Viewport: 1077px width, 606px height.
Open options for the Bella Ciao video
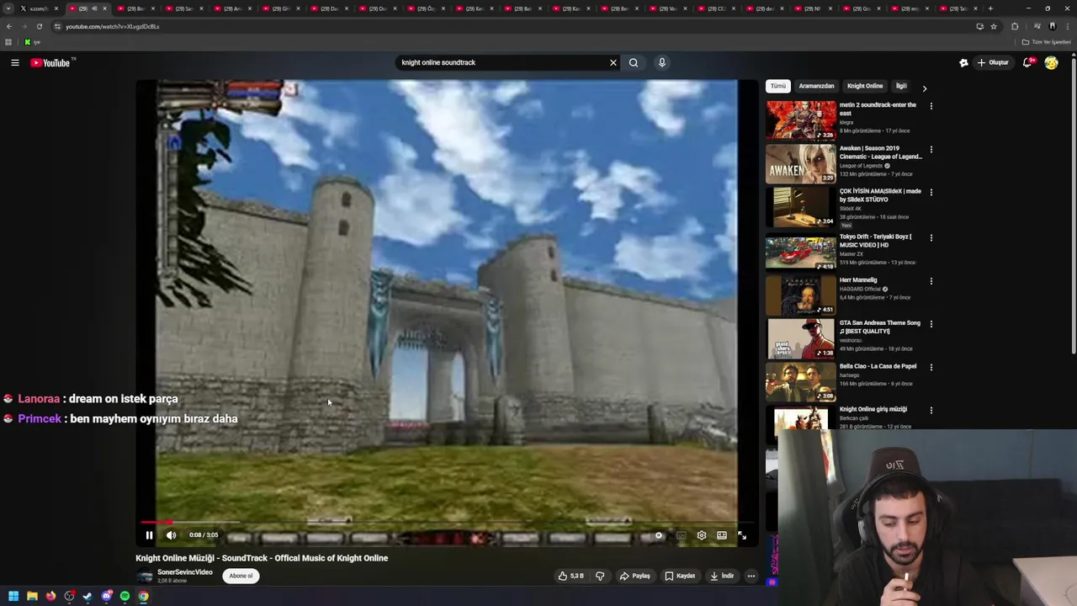[x=931, y=368]
